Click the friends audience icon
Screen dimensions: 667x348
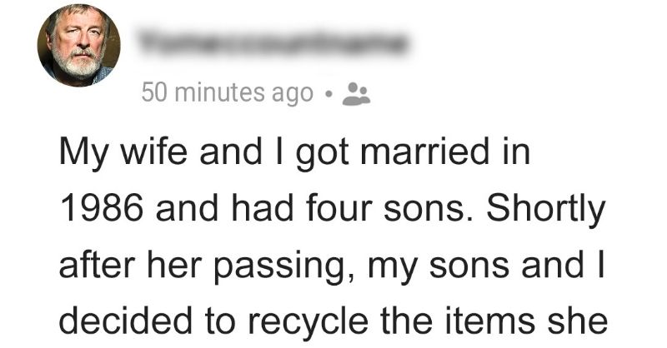(x=358, y=94)
